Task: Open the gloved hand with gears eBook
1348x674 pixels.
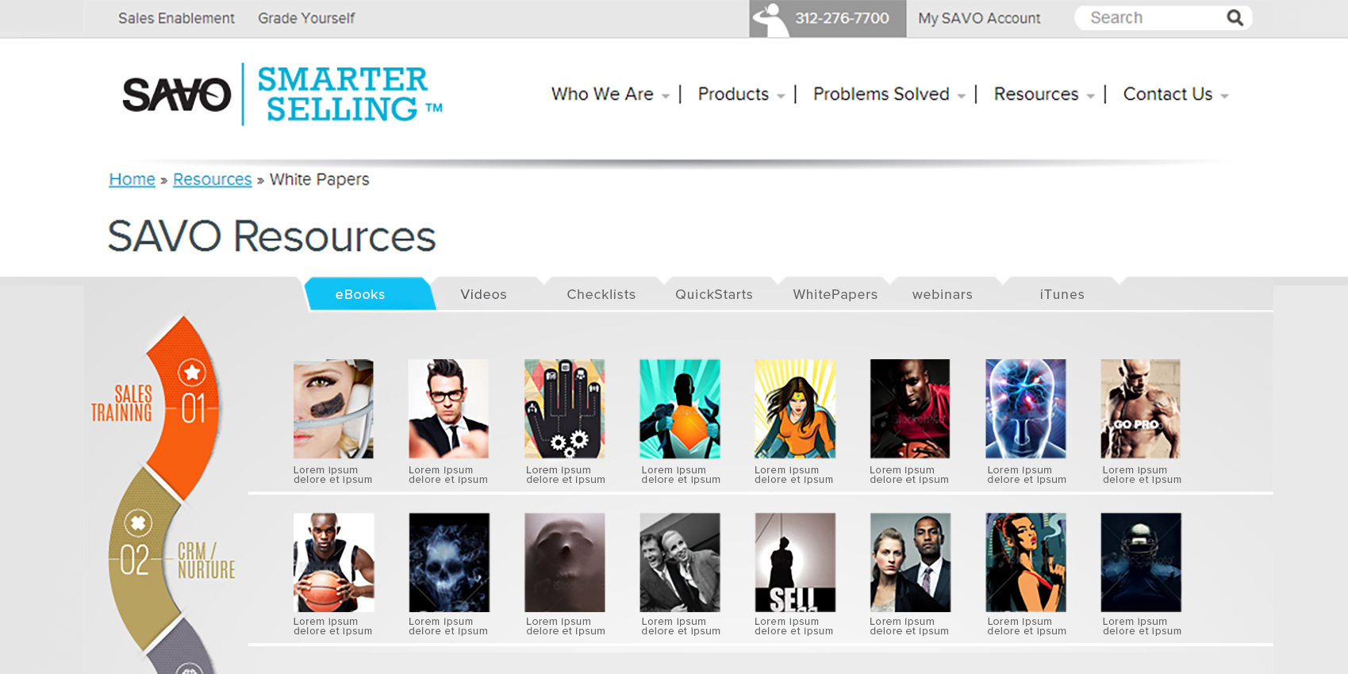Action: [x=564, y=408]
